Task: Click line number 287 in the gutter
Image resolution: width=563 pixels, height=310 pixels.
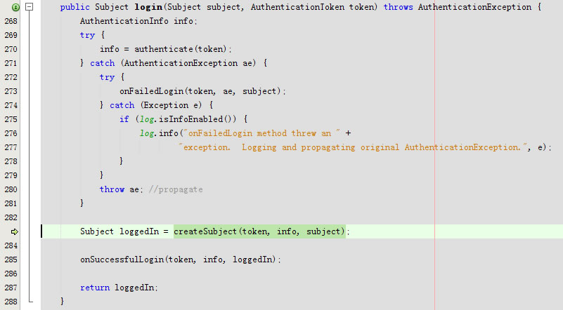Action: [x=11, y=288]
